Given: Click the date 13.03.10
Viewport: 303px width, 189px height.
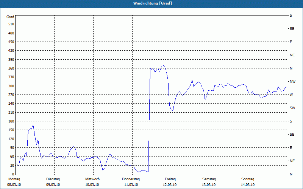Looking at the screenshot, I should click(209, 185).
